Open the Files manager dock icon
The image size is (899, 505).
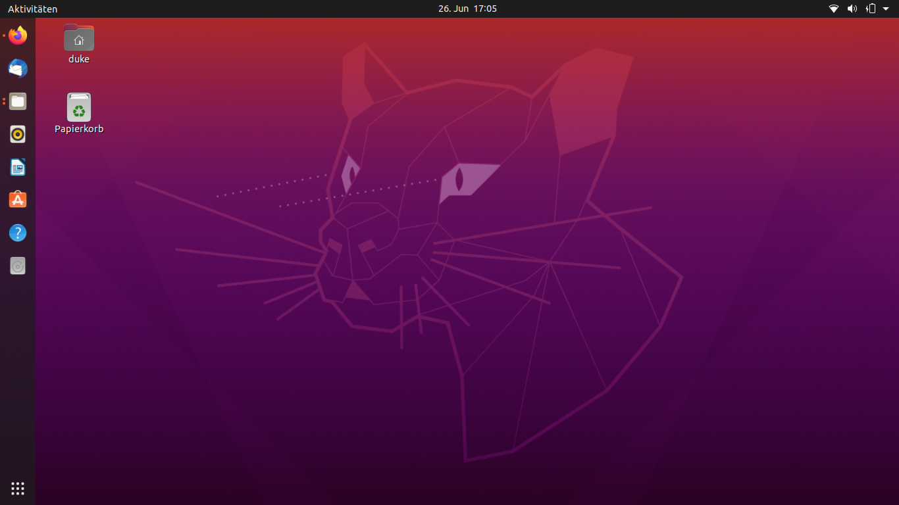pyautogui.click(x=18, y=101)
